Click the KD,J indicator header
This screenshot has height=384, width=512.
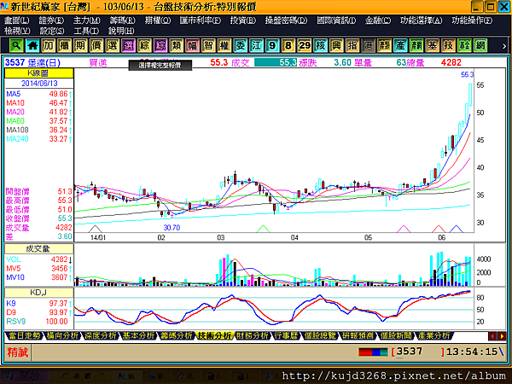click(38, 292)
